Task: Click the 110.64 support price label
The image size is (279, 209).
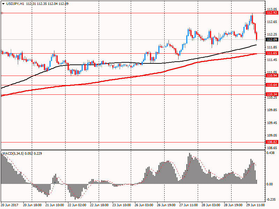Action: [x=272, y=85]
